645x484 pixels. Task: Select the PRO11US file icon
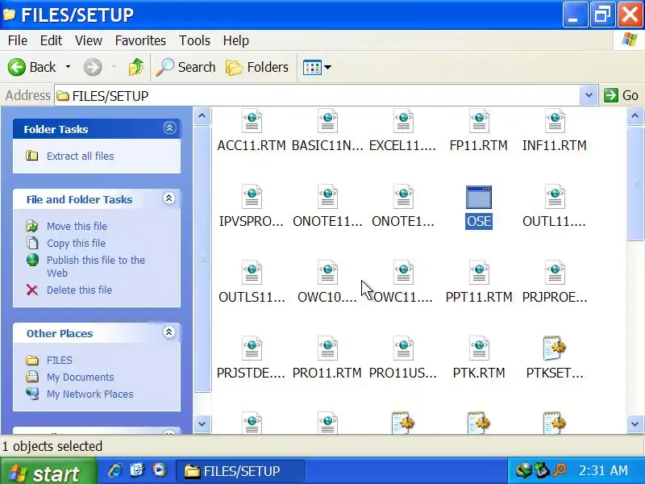tap(403, 348)
